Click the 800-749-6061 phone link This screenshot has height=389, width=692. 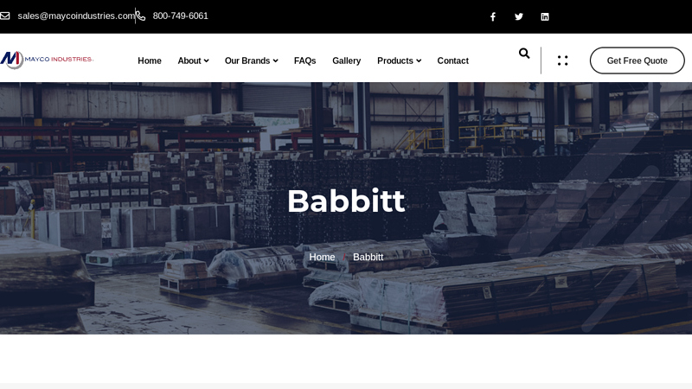pos(180,16)
